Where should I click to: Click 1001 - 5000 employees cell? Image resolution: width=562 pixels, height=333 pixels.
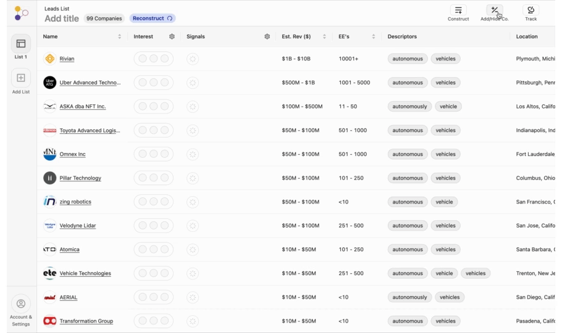click(x=354, y=83)
